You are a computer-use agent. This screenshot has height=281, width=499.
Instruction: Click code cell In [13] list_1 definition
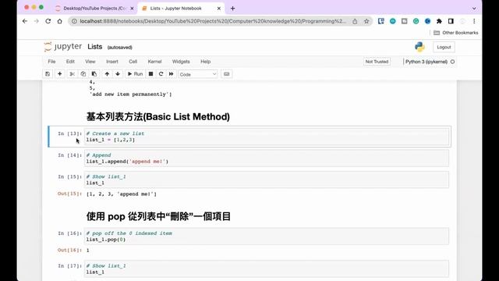pos(267,137)
